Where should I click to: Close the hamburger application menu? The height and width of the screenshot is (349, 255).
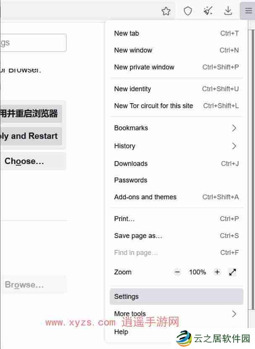tap(248, 11)
